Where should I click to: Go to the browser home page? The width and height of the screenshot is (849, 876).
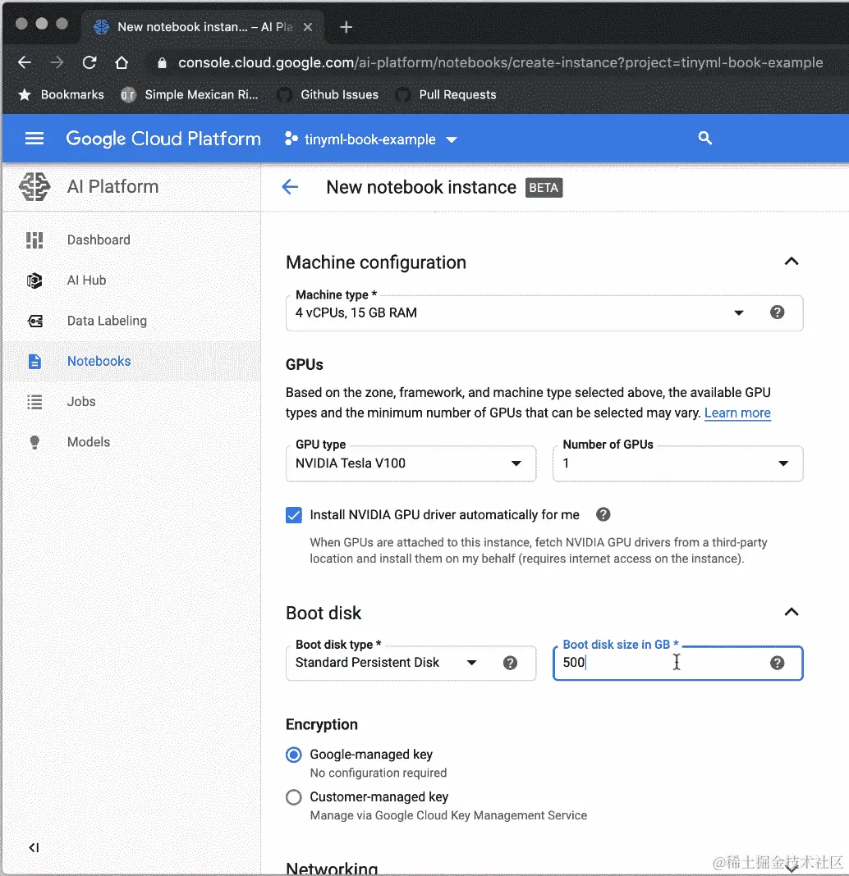click(x=122, y=62)
